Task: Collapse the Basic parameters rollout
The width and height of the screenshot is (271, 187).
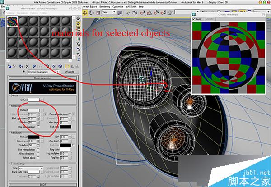Action: click(43, 78)
